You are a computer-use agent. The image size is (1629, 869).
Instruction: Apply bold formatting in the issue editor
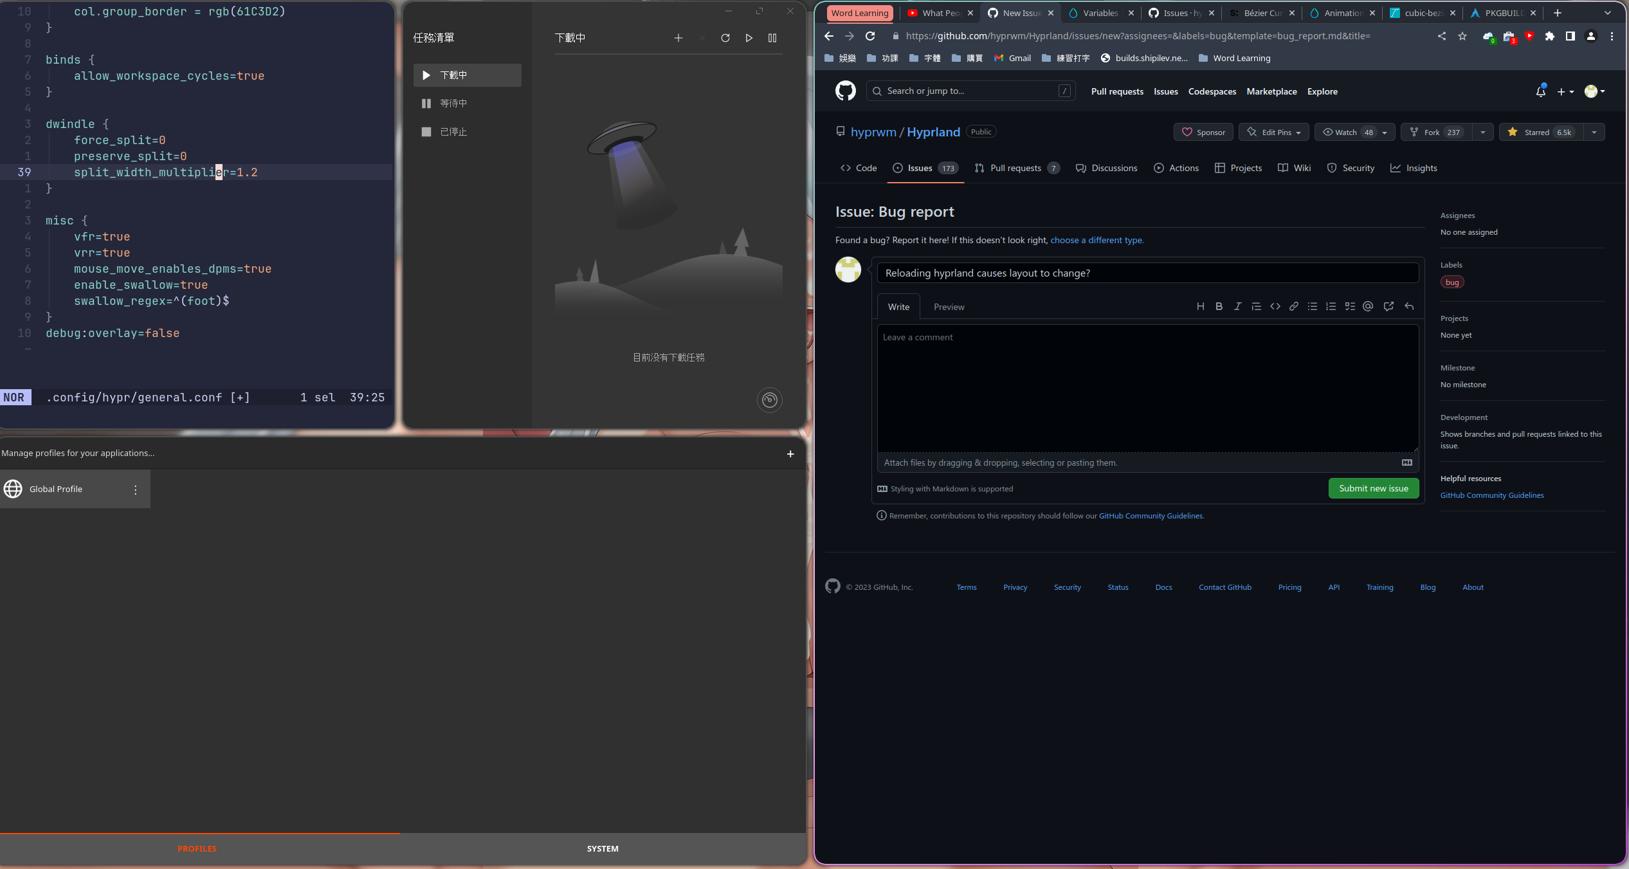pyautogui.click(x=1219, y=306)
